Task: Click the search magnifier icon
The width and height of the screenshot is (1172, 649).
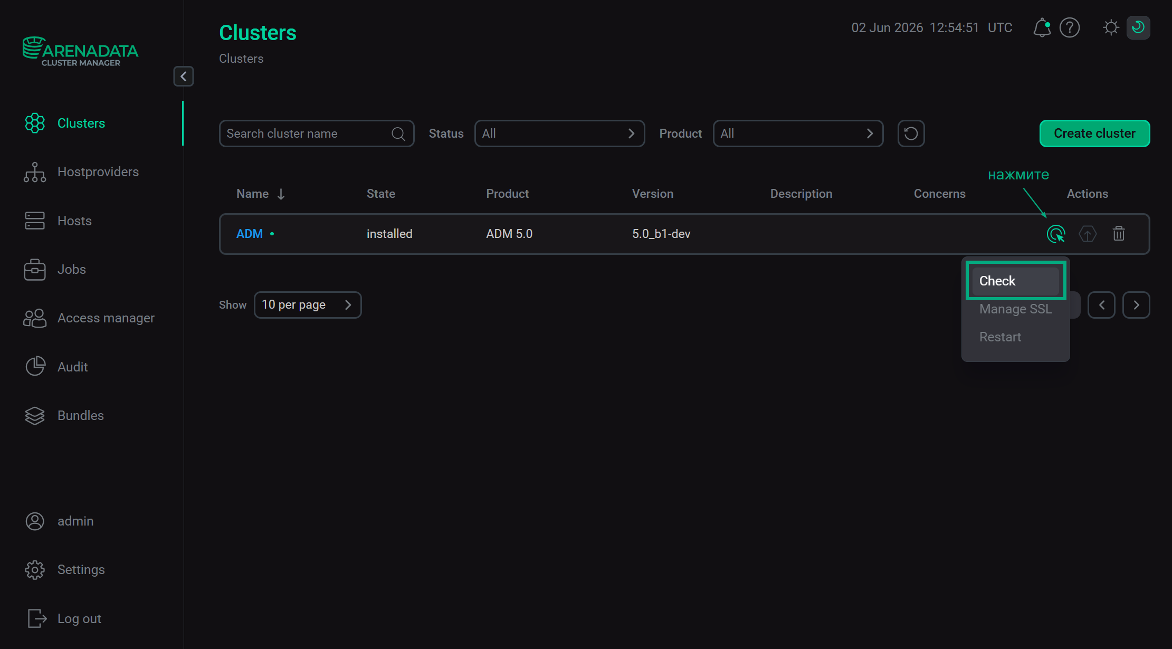Action: point(398,134)
